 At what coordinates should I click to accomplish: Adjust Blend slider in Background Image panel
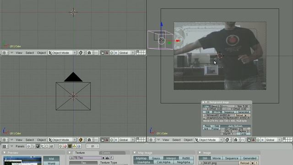(x=222, y=106)
